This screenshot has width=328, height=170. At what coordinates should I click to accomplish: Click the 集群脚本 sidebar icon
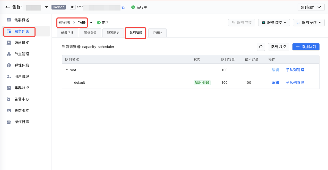click(9, 110)
